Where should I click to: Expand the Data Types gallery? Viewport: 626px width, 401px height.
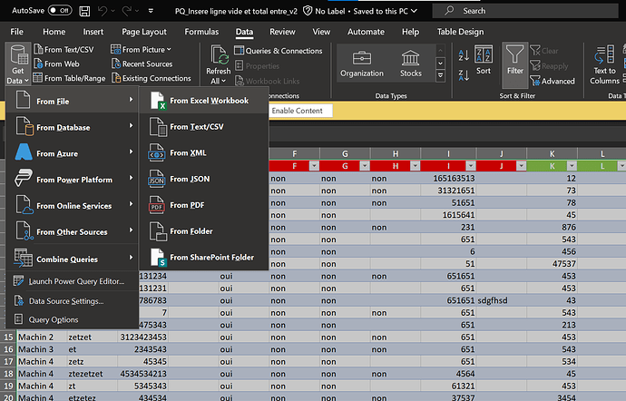(440, 75)
